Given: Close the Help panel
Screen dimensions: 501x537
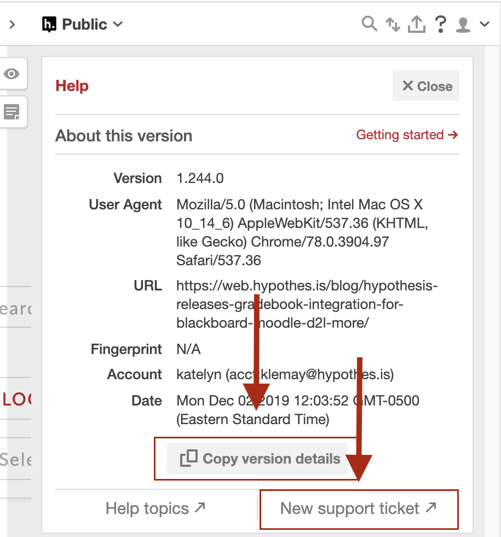Looking at the screenshot, I should coord(426,85).
